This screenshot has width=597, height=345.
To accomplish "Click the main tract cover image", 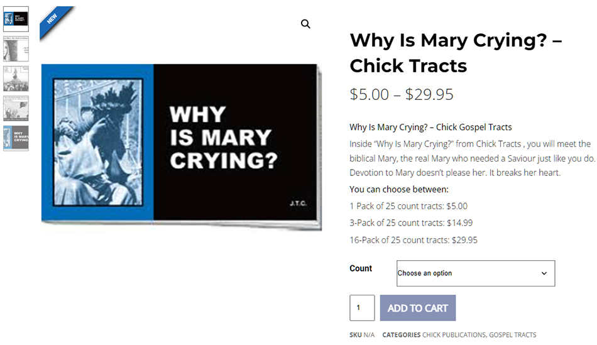I will click(181, 146).
